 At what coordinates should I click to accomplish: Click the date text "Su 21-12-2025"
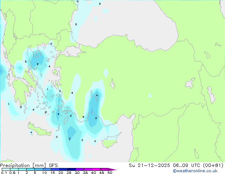point(149,165)
